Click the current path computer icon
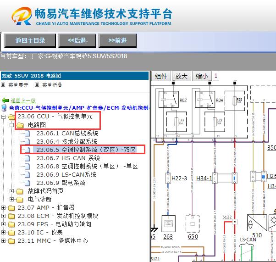 pos(4,108)
